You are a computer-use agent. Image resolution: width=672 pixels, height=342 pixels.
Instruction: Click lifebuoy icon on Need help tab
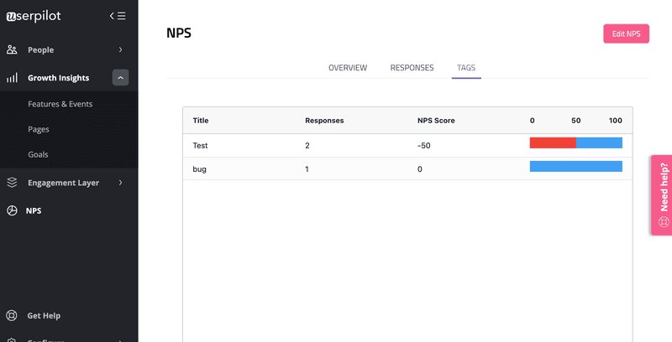pos(664,222)
